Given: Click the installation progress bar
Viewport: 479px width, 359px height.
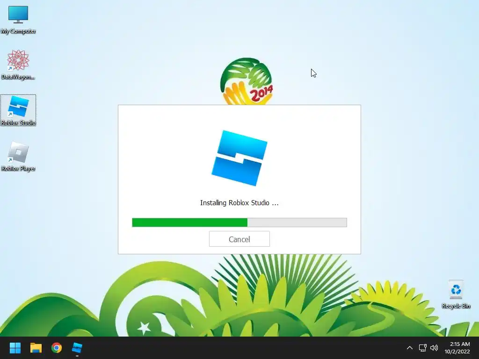Looking at the screenshot, I should pos(239,222).
